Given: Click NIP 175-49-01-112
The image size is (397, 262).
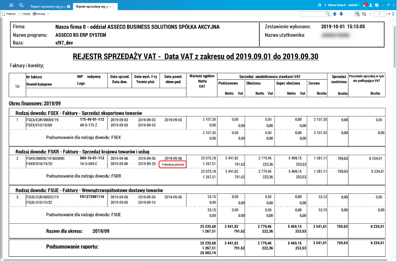Looking at the screenshot, I should pyautogui.click(x=92, y=119).
